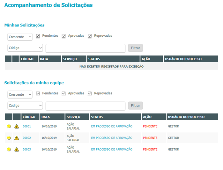
Task: Open request code 00003 link
Action: coord(27,149)
